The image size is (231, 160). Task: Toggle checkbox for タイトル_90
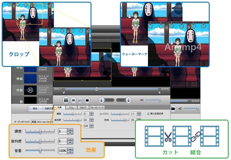(21, 102)
